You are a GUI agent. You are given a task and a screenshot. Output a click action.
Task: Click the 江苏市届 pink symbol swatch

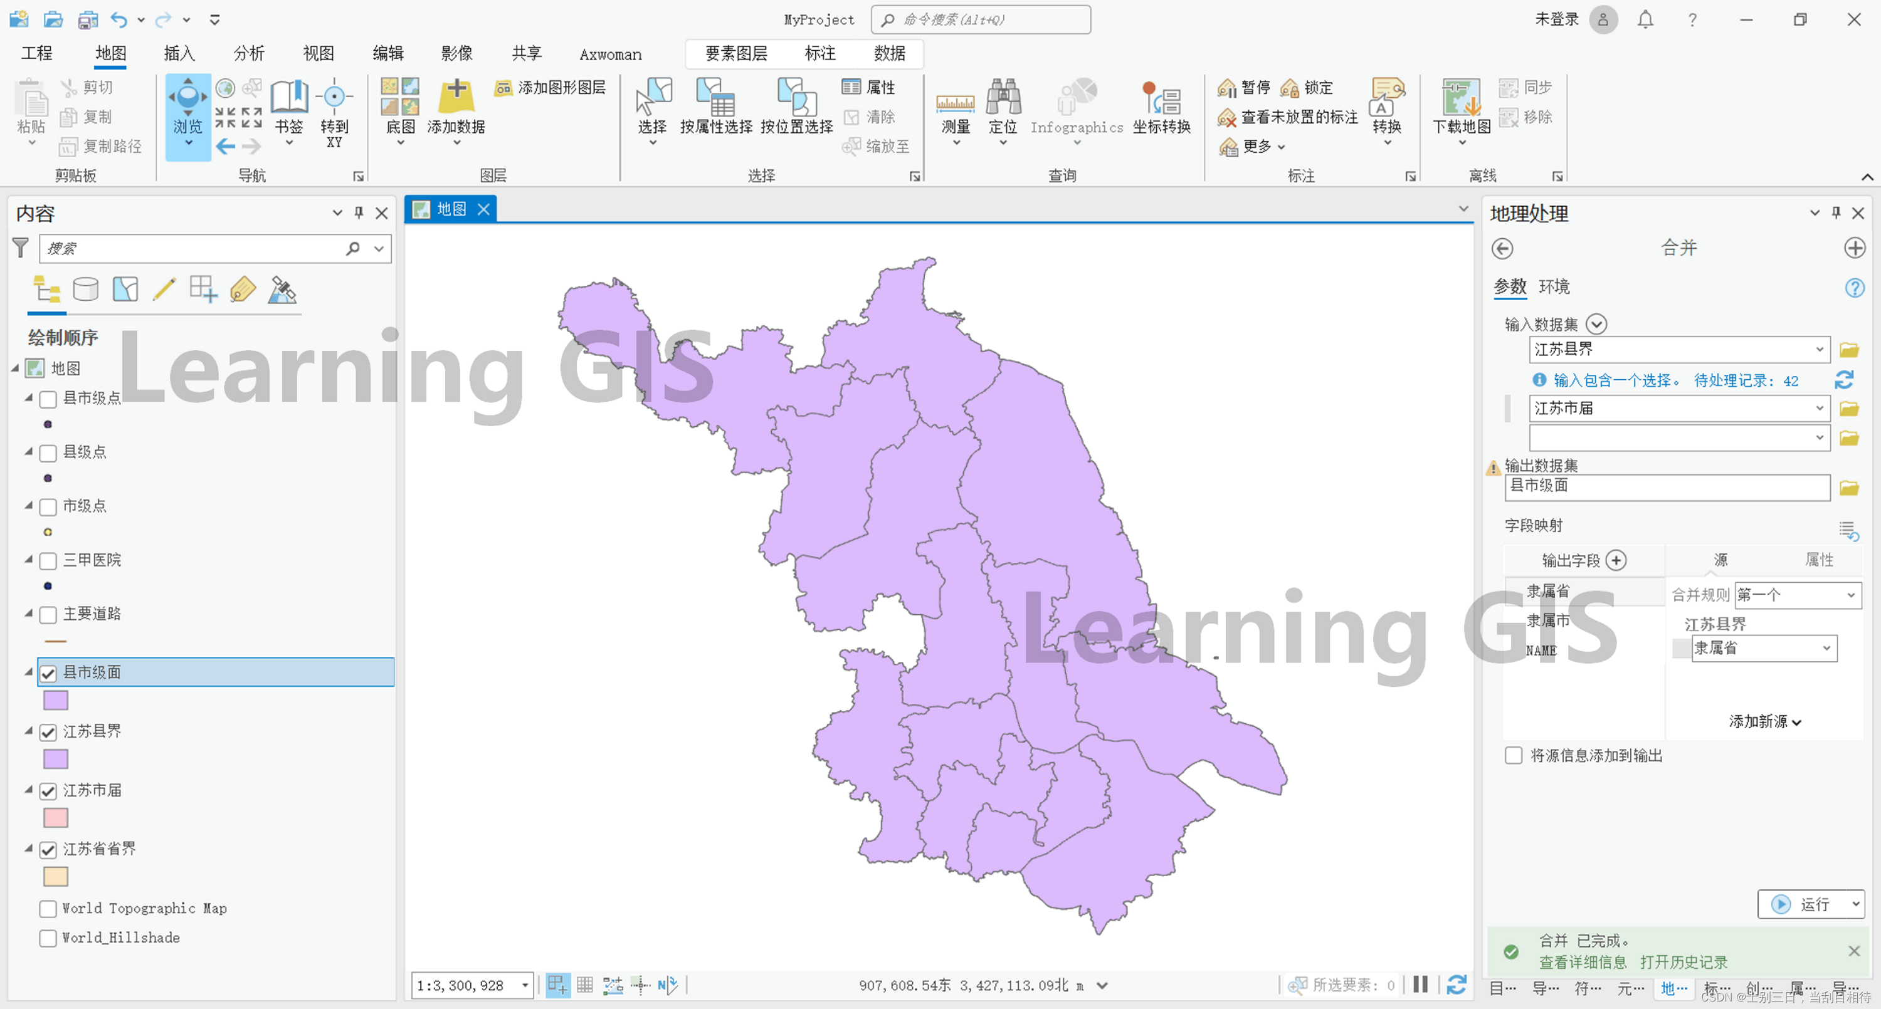click(56, 818)
